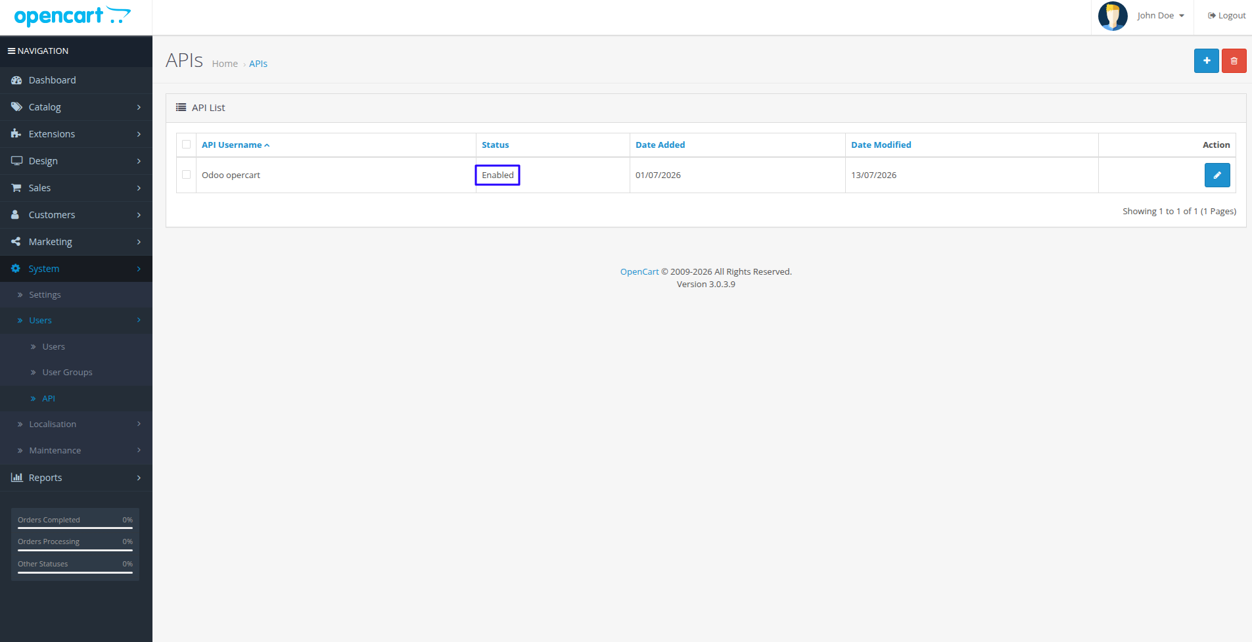Click the Marketing share icon

coord(16,242)
